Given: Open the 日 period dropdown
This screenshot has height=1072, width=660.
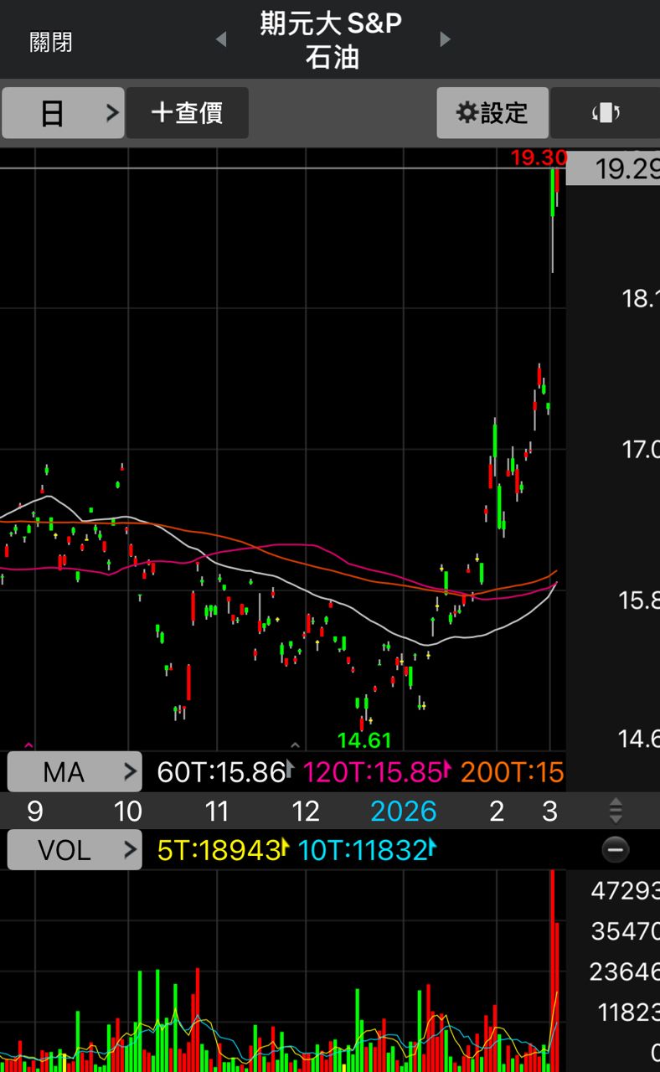Looking at the screenshot, I should (x=63, y=113).
